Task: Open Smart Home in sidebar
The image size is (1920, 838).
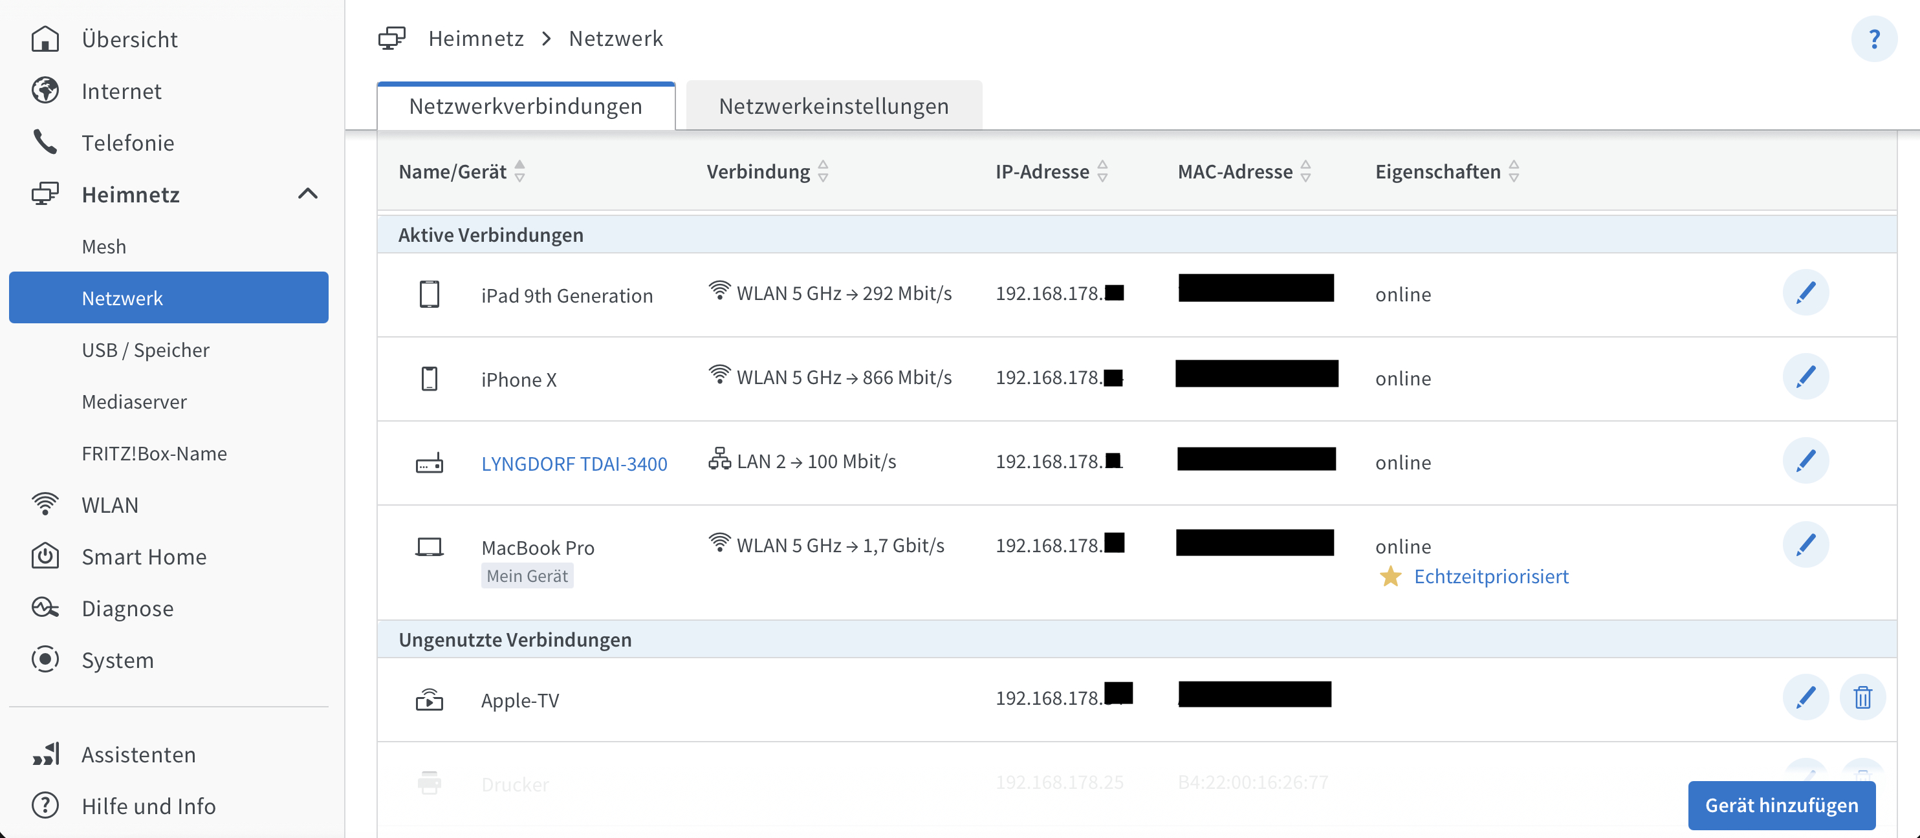Action: pyautogui.click(x=144, y=557)
